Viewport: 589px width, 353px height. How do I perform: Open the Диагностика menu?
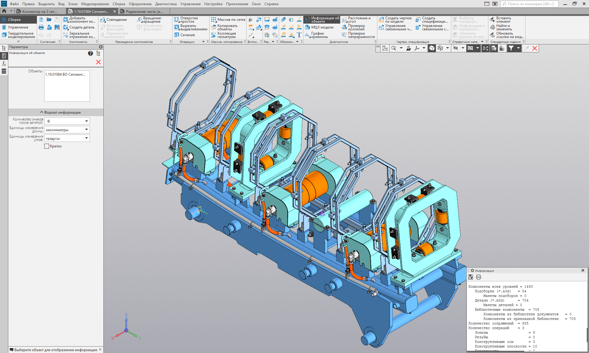pos(166,4)
